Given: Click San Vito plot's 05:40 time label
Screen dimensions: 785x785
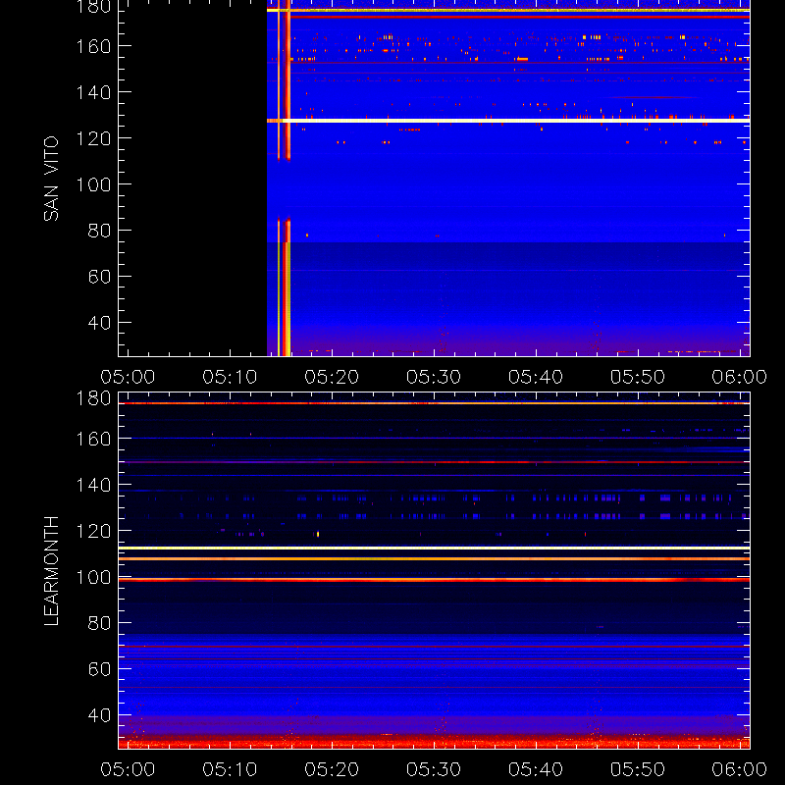Looking at the screenshot, I should [536, 377].
